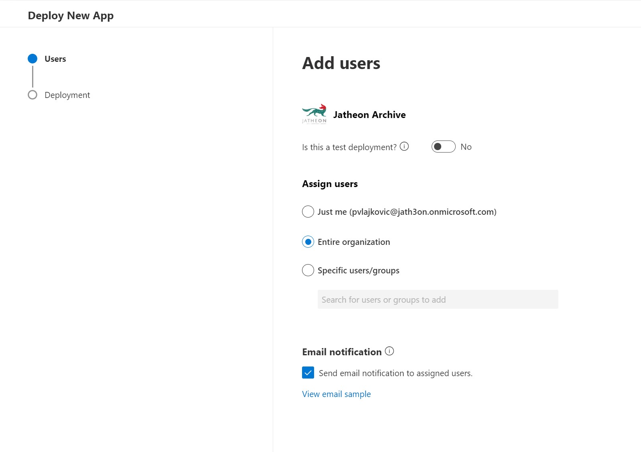Click the Add users heading

click(341, 63)
